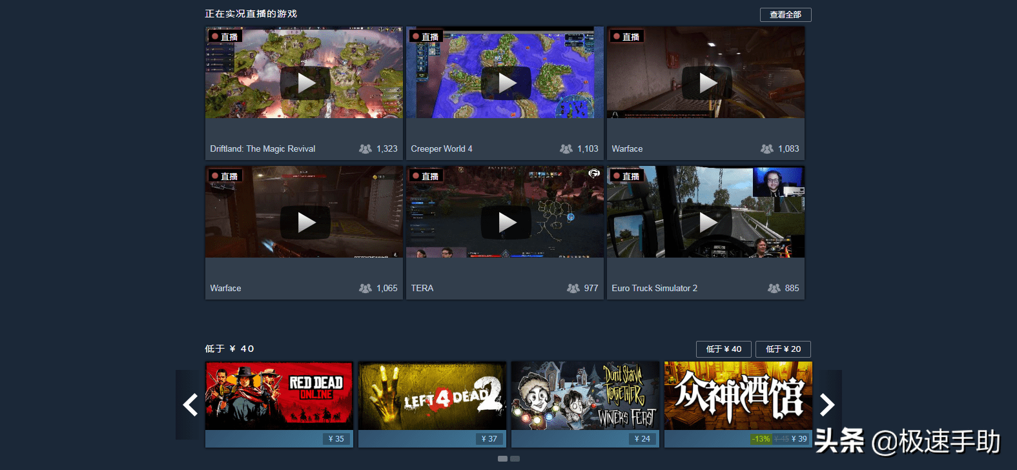
Task: Open the 众神酒馆 discounted game capsule
Action: 738,396
